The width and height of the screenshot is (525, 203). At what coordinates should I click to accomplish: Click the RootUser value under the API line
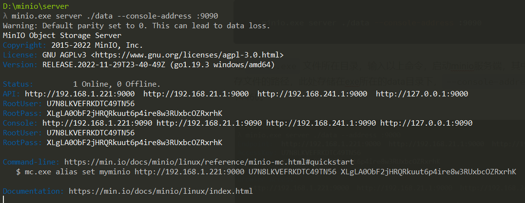91,104
